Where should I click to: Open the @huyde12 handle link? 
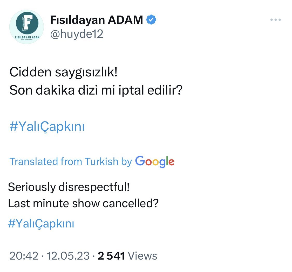77,34
